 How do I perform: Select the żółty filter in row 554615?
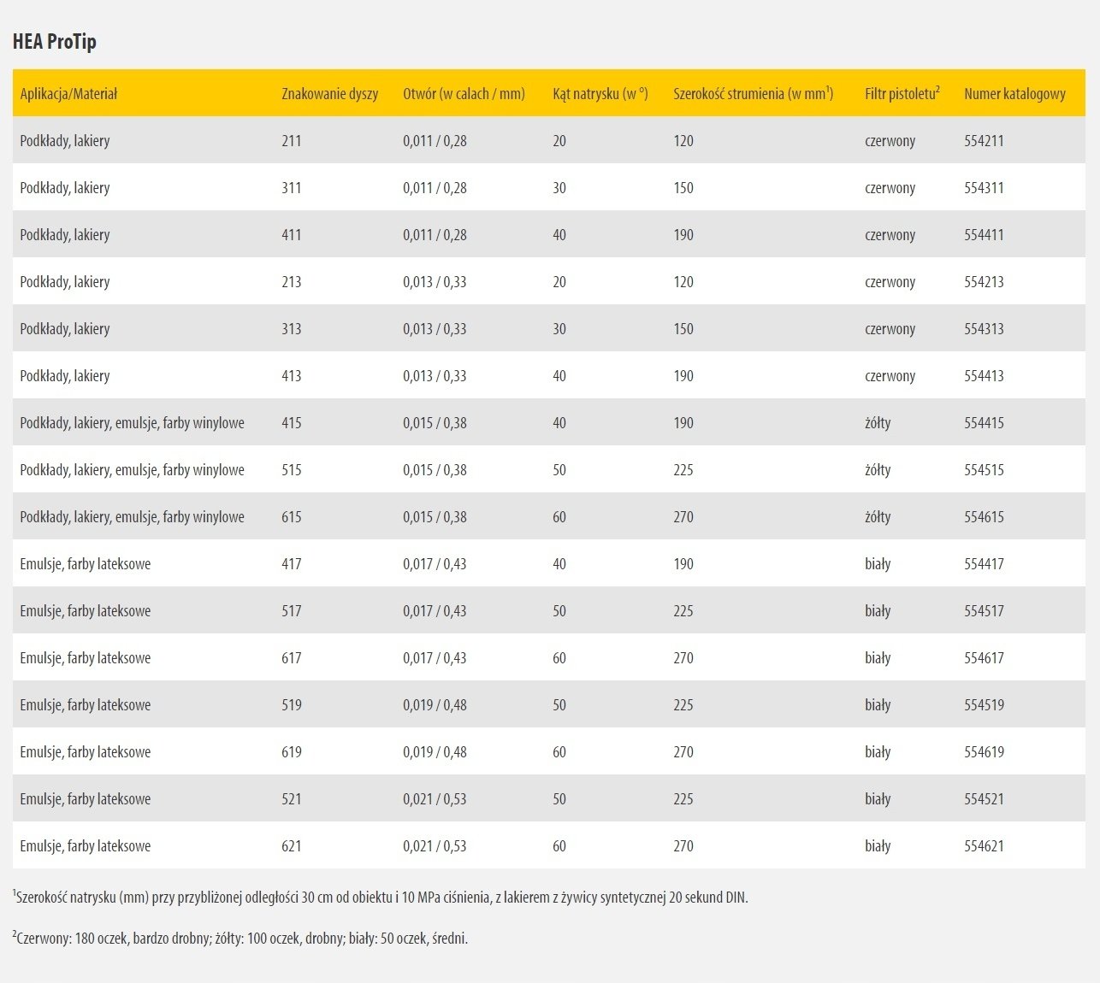pos(878,517)
